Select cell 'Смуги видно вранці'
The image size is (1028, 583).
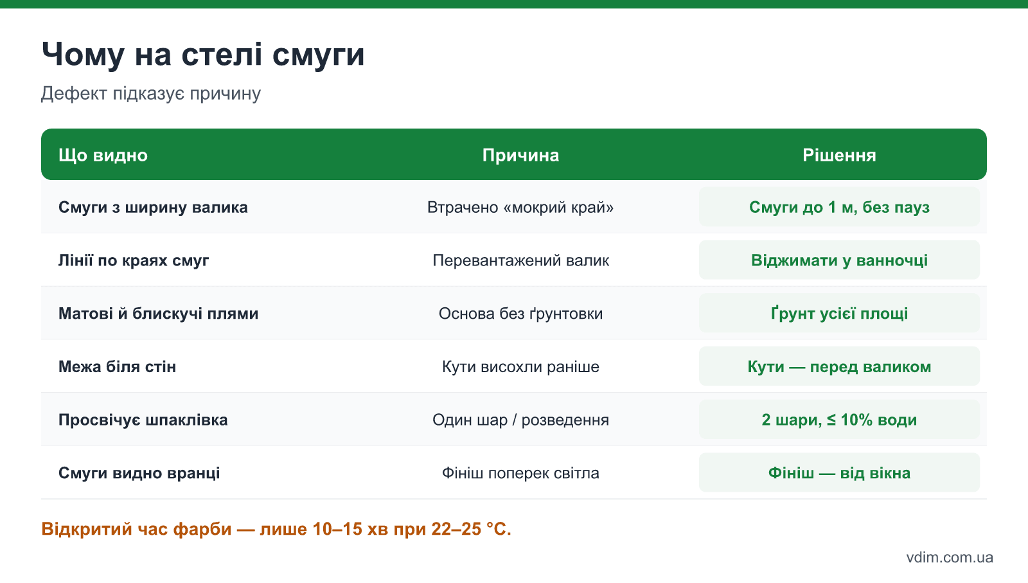pos(139,473)
